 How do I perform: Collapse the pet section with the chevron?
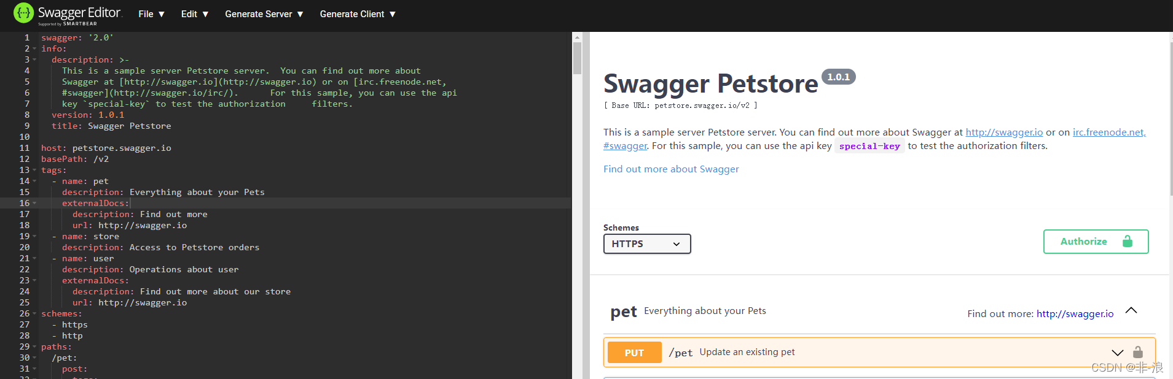pyautogui.click(x=1131, y=310)
